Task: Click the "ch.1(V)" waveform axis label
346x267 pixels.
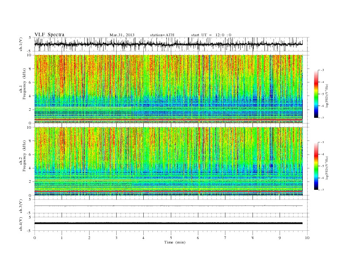Action: (21, 44)
